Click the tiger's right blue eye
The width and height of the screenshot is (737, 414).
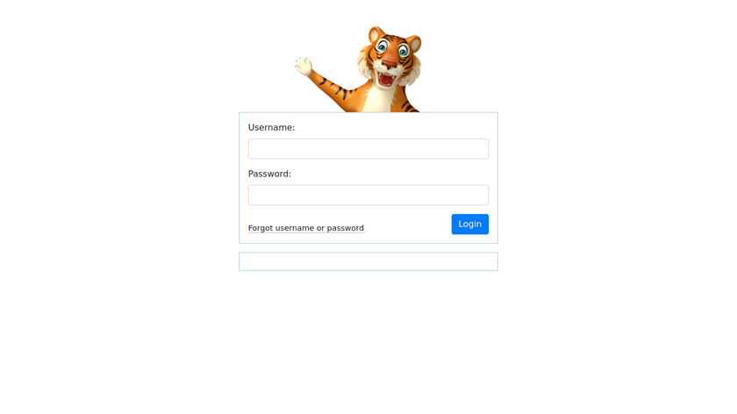pyautogui.click(x=404, y=51)
